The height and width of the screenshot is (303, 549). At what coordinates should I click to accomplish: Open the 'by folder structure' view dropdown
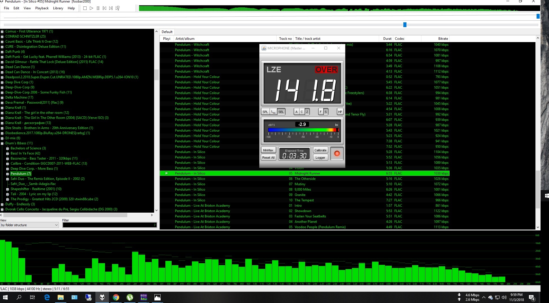click(x=29, y=225)
